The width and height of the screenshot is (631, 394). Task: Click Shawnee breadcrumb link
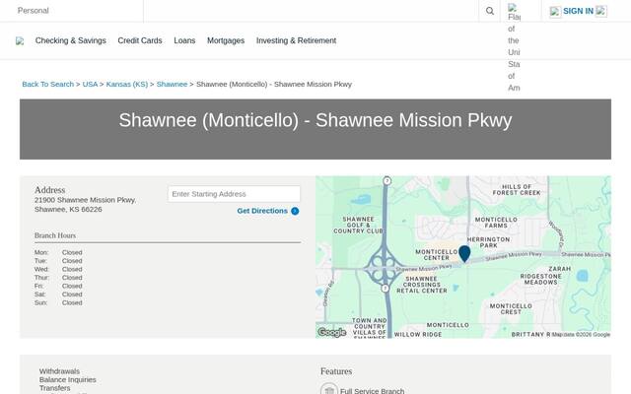172,84
